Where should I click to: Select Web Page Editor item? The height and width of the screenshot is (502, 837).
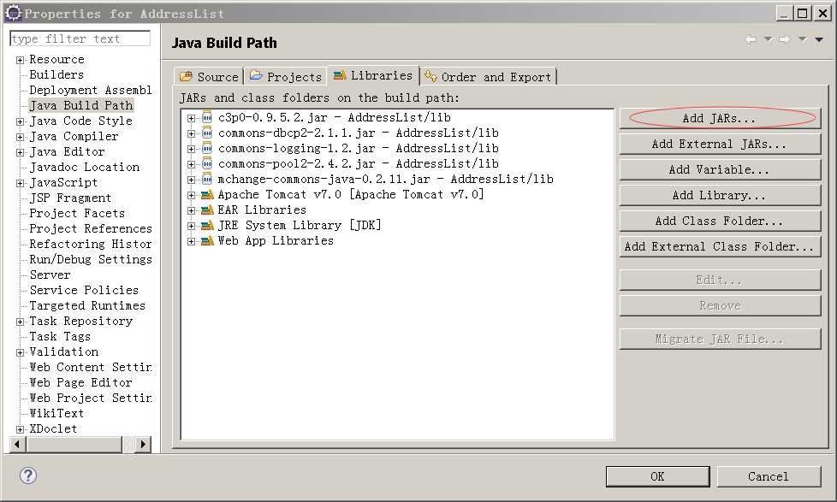click(x=80, y=383)
